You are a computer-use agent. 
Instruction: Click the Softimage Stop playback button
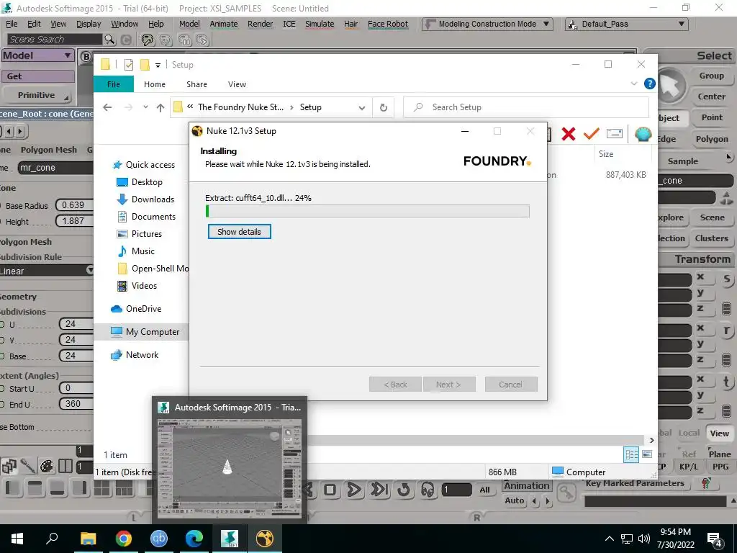tap(330, 490)
